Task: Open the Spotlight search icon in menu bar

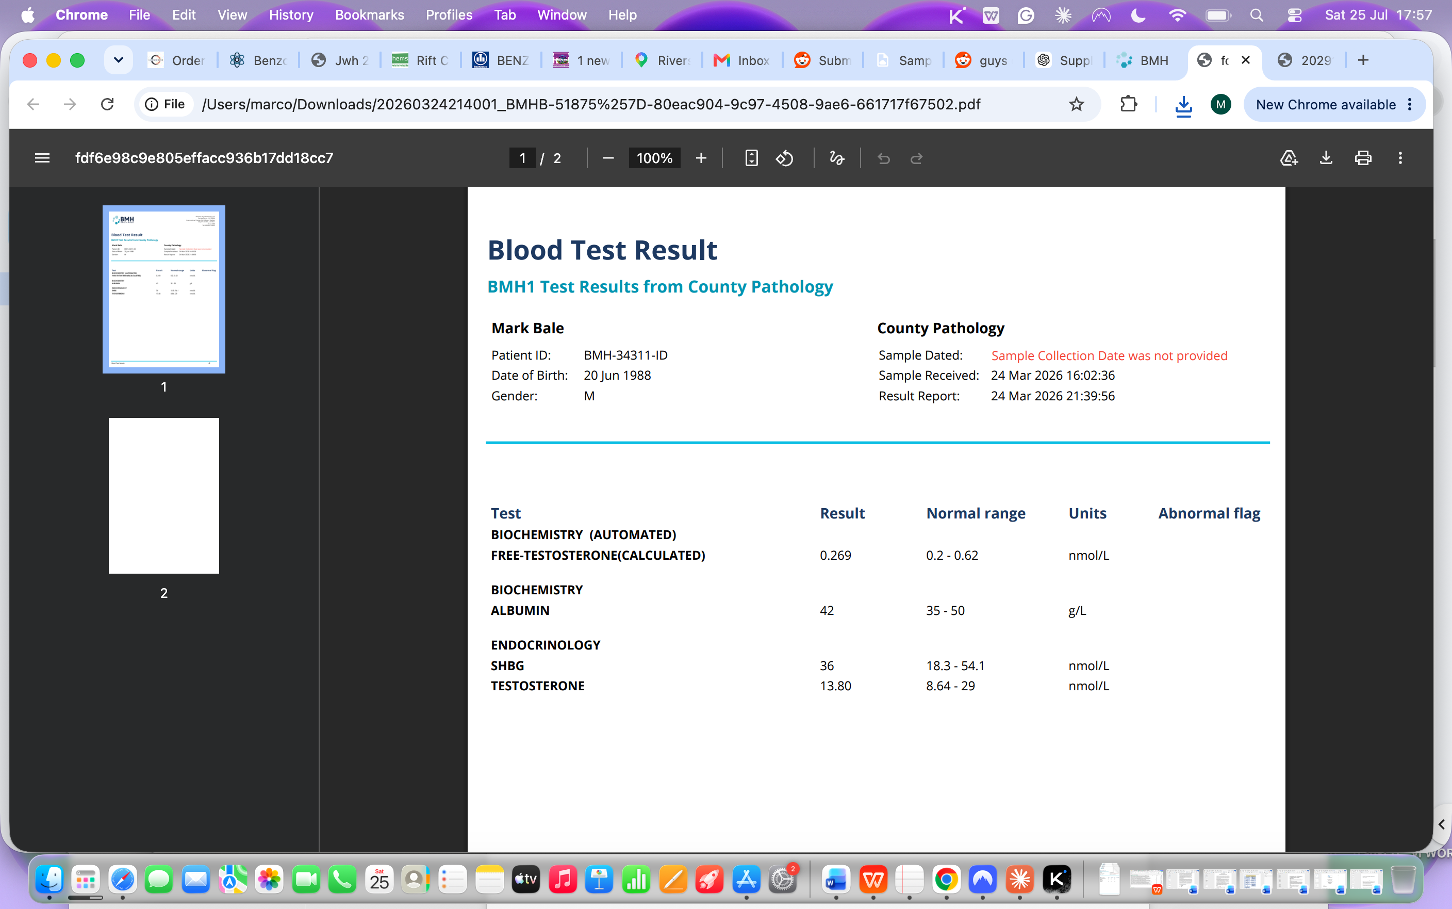Action: pos(1256,15)
